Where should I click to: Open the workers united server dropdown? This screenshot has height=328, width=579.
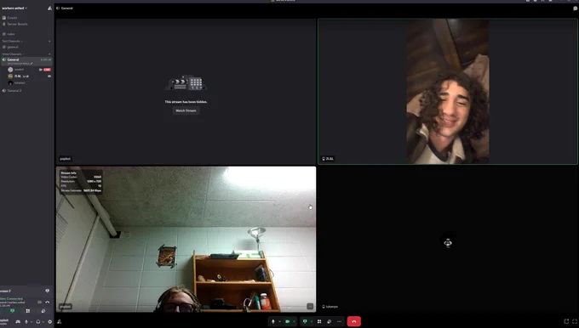click(x=14, y=8)
